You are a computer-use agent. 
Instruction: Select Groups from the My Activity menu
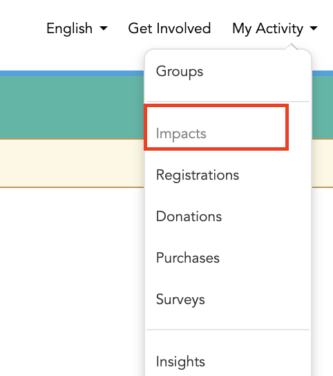click(180, 71)
